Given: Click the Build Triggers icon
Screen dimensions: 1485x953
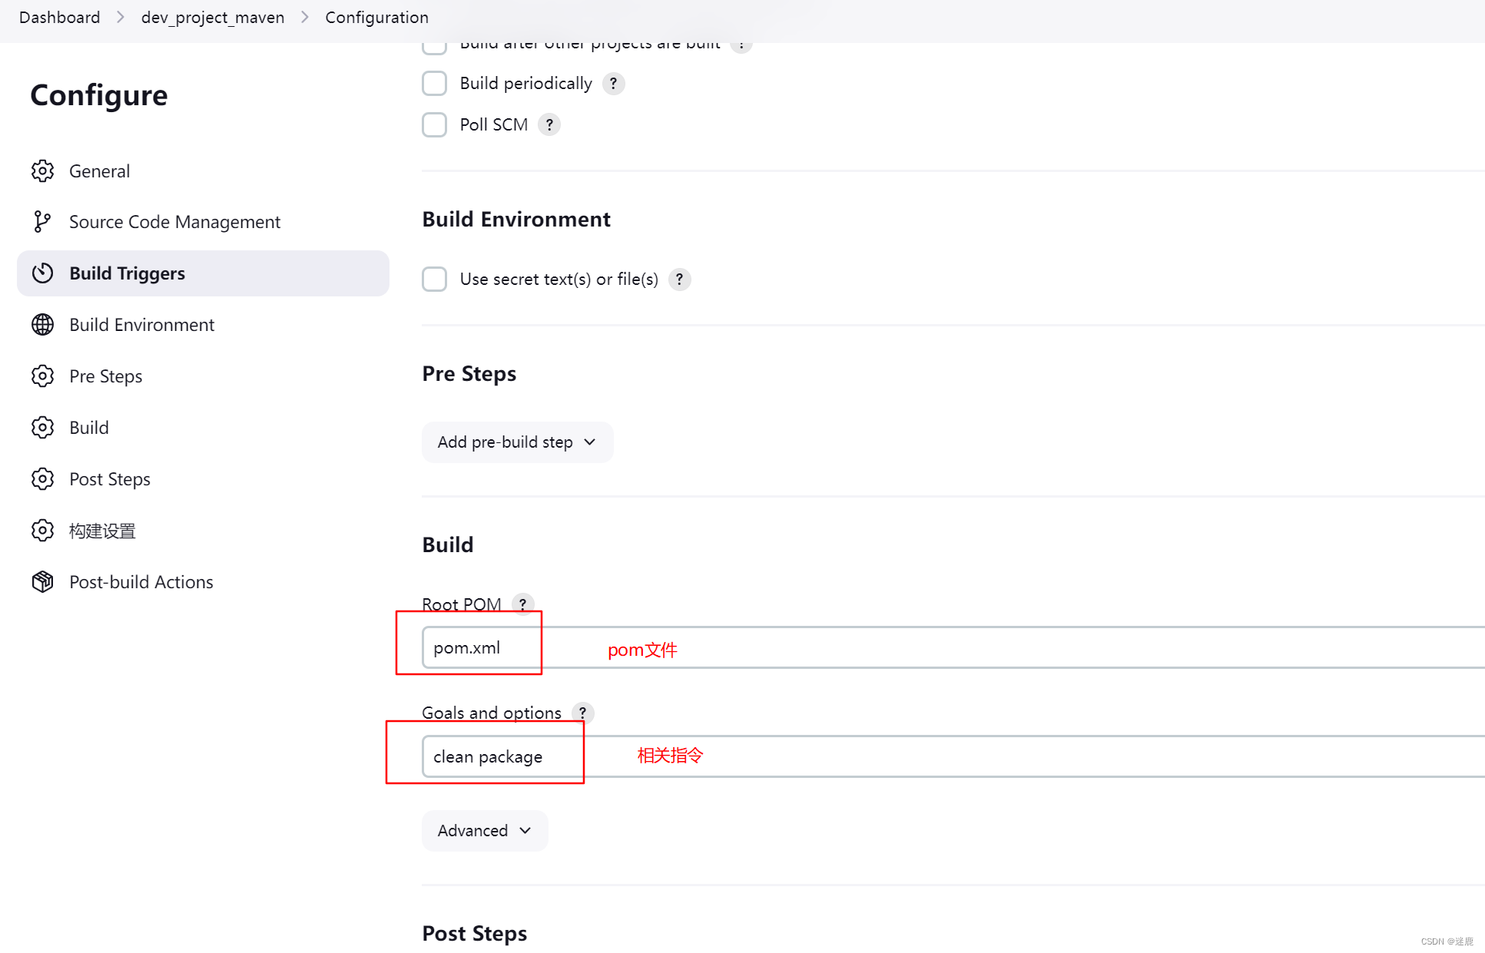Looking at the screenshot, I should coord(43,273).
